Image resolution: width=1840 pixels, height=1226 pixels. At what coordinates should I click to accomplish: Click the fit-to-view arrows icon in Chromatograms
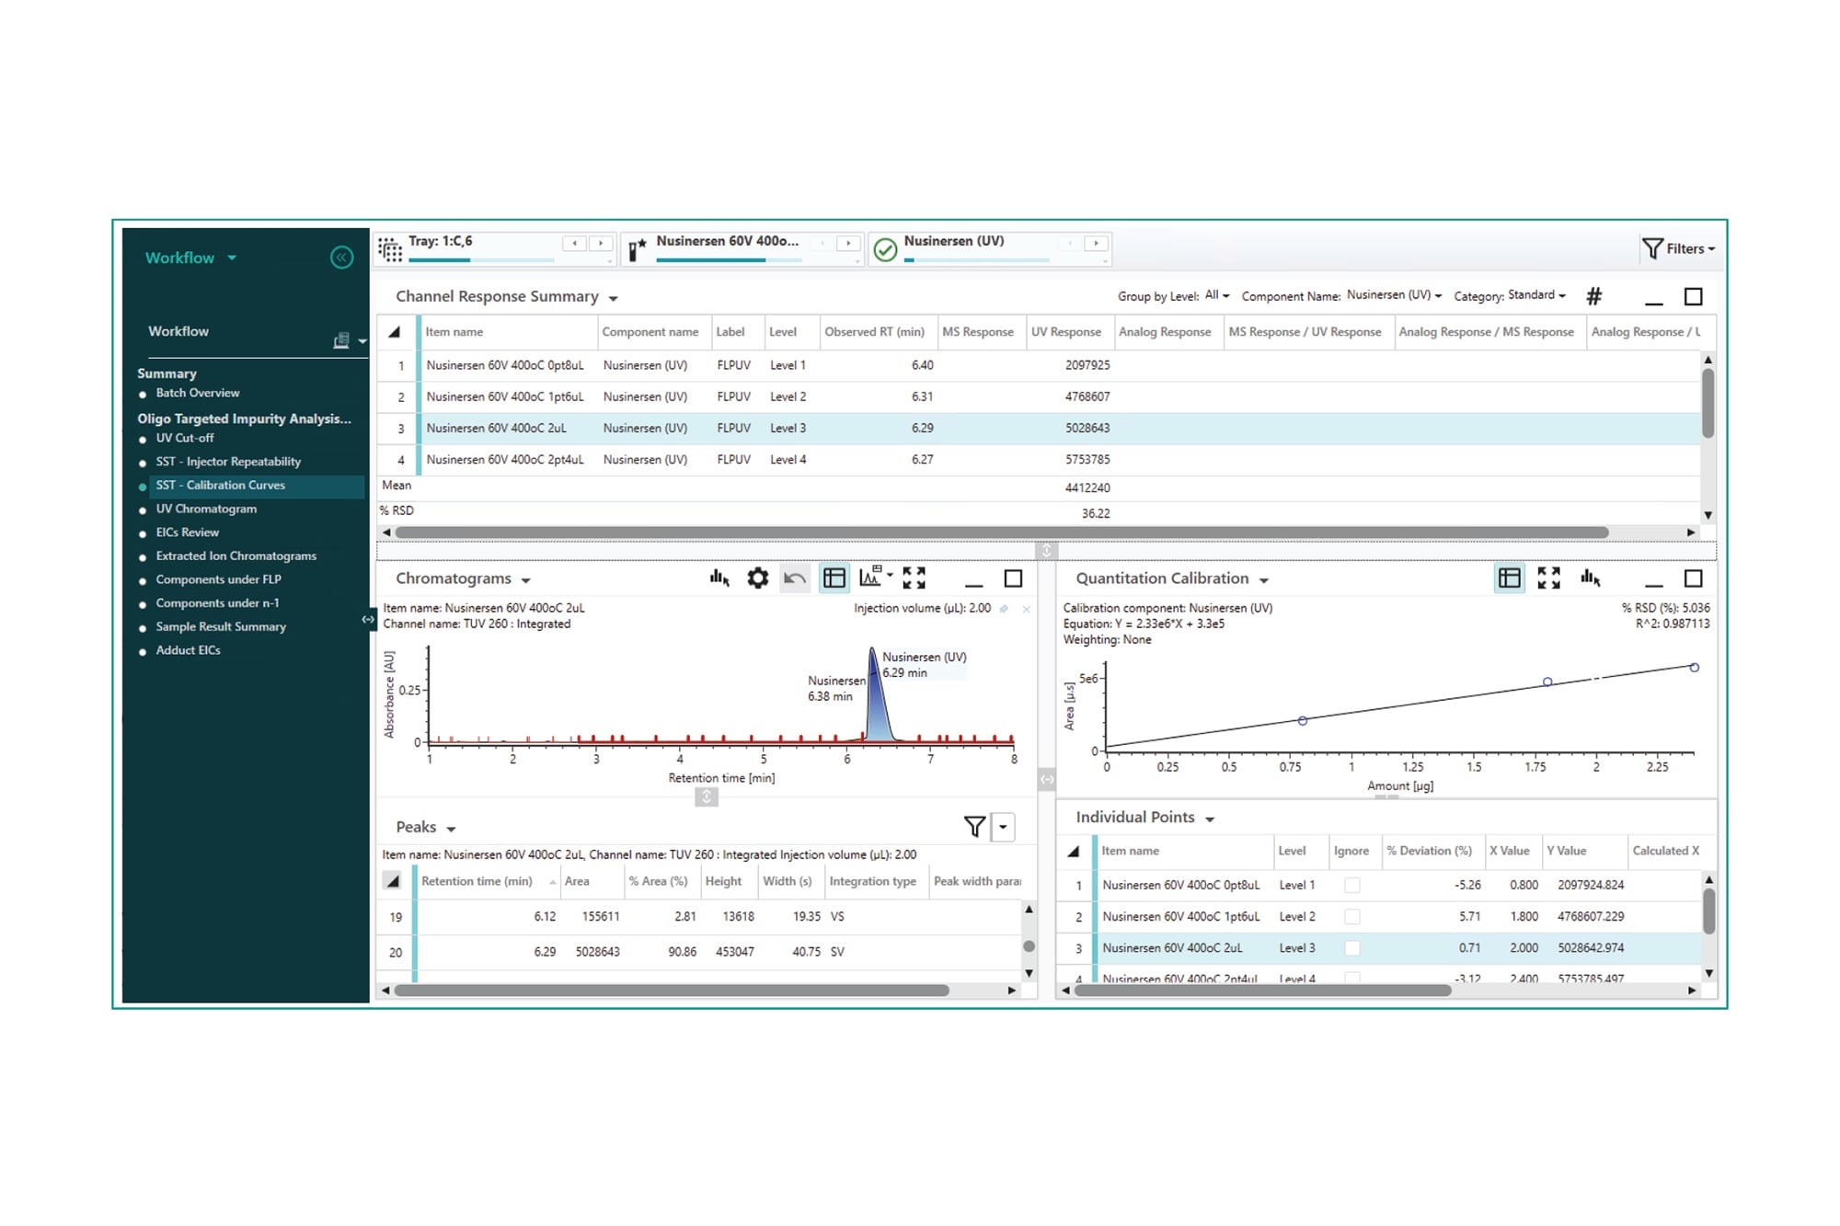(914, 579)
